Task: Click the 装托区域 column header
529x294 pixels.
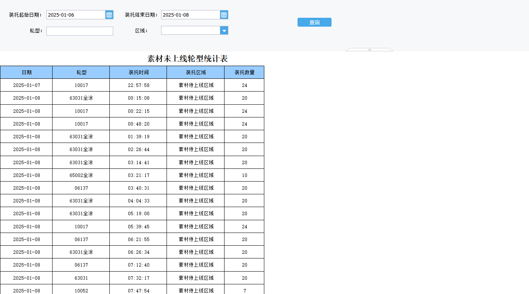Action: coord(196,72)
